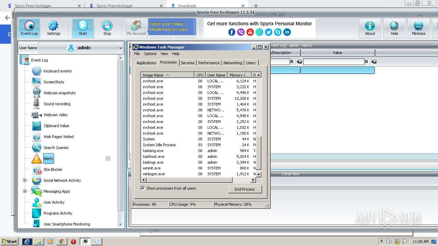Select taskmgr.exe process row

point(199,162)
